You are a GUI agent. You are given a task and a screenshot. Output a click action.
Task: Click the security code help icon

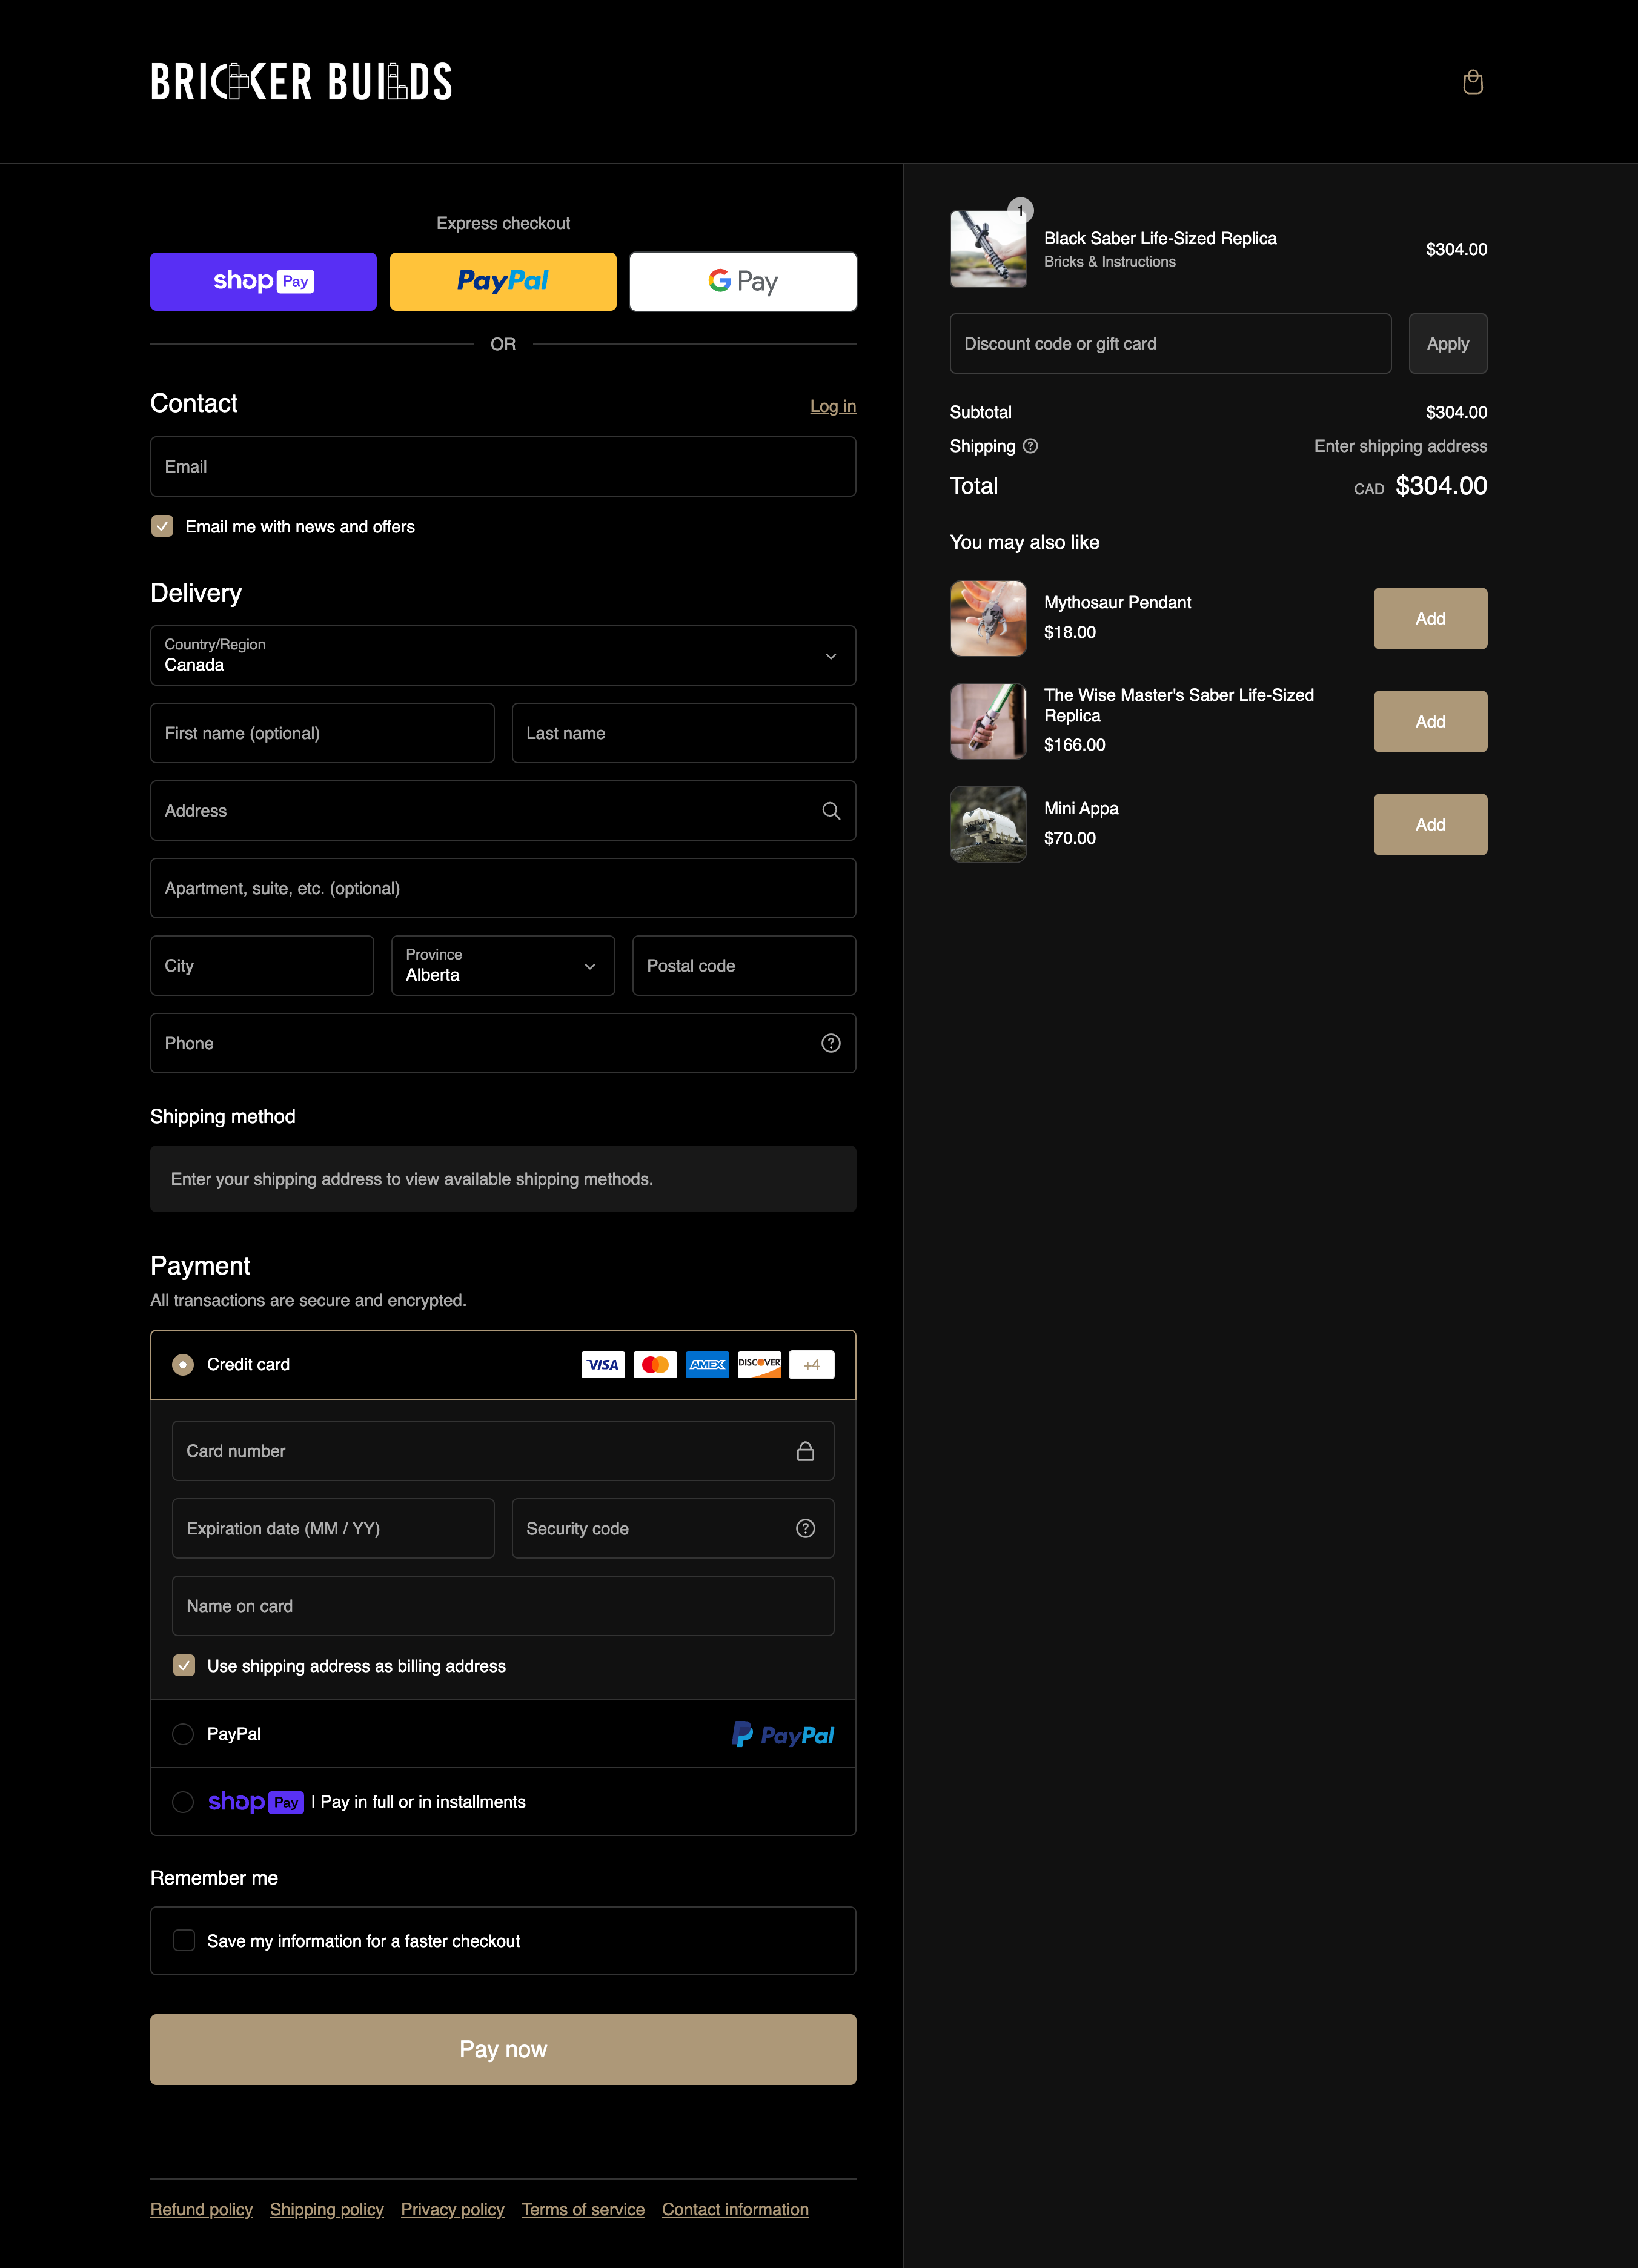click(x=806, y=1528)
